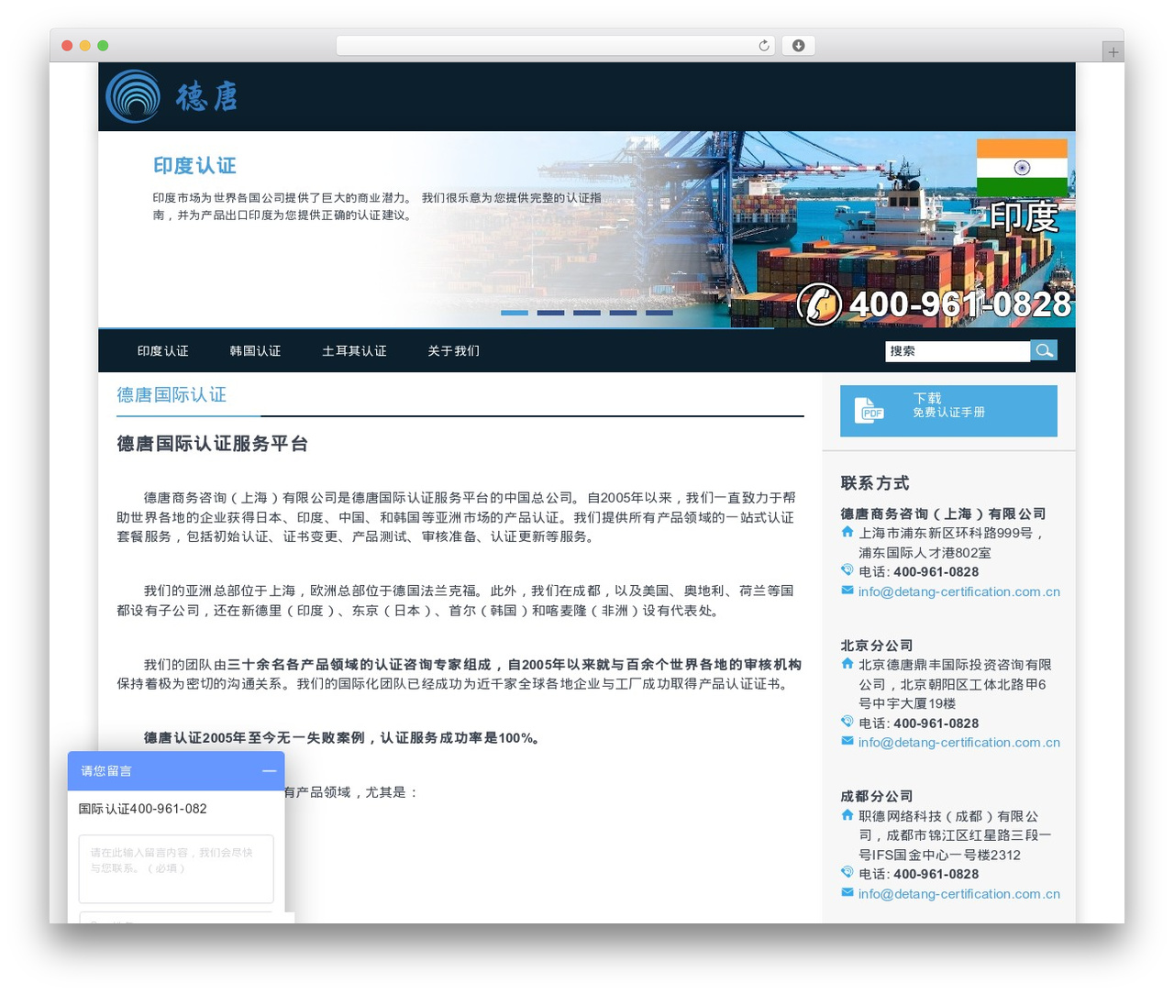This screenshot has width=1174, height=994.
Task: Click the phone icon under 北京分公司
Action: (847, 722)
